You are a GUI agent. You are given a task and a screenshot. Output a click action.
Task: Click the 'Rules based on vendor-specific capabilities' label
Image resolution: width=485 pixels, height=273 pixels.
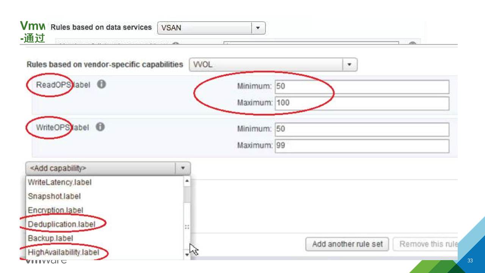[105, 64]
